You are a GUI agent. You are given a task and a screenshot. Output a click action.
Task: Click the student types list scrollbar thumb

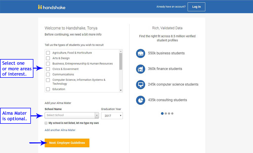[121, 61]
